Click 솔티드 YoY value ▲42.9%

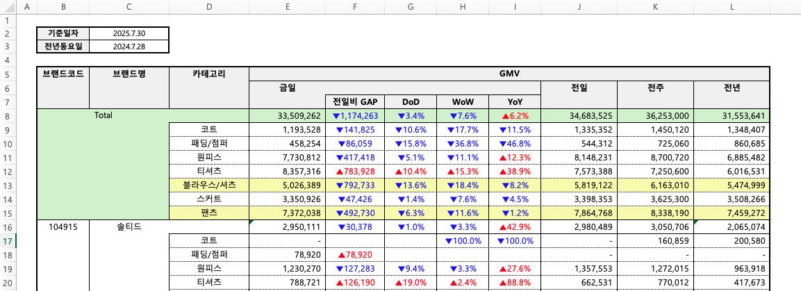(x=514, y=227)
